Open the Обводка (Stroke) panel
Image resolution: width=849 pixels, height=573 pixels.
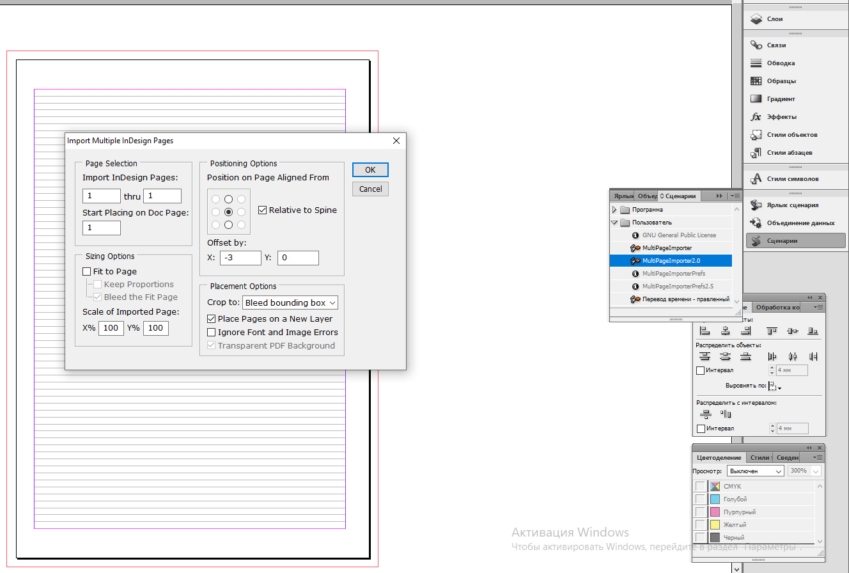coord(795,63)
